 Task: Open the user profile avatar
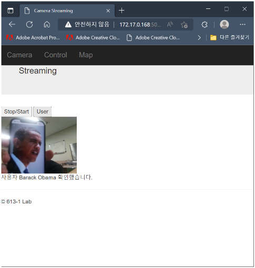(225, 24)
